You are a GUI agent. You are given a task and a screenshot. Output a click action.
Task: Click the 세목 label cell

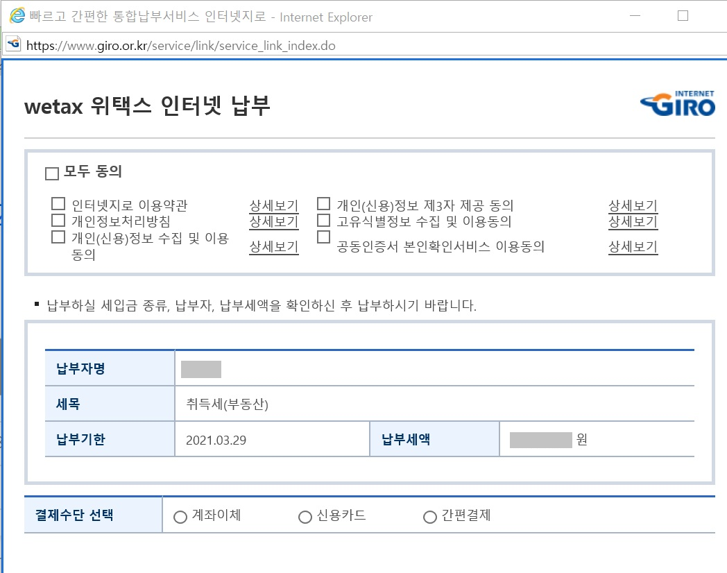click(110, 404)
